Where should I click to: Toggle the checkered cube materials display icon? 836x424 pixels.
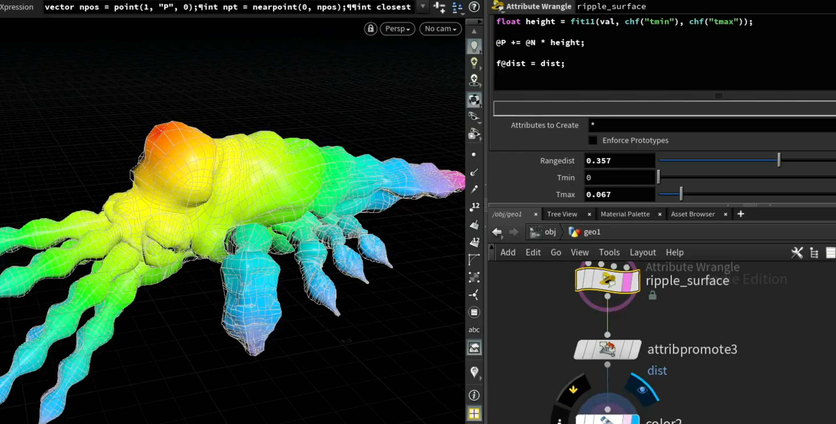coord(474,100)
